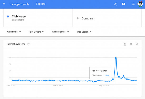Open the embed code icon

[131, 44]
